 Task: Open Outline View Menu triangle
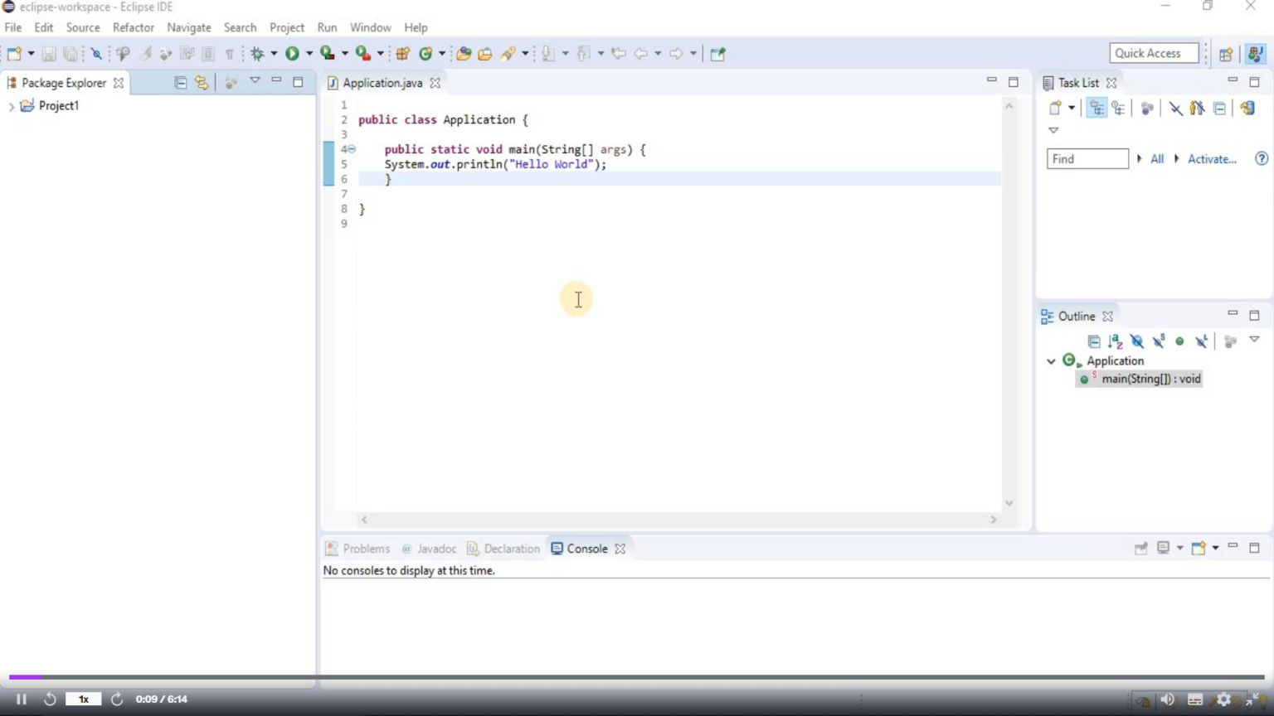pyautogui.click(x=1254, y=340)
